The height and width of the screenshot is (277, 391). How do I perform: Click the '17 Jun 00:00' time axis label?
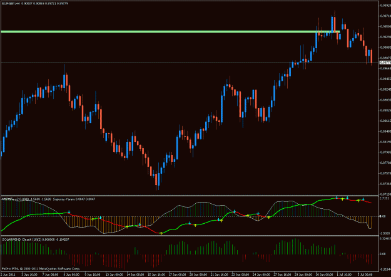coord(178,274)
